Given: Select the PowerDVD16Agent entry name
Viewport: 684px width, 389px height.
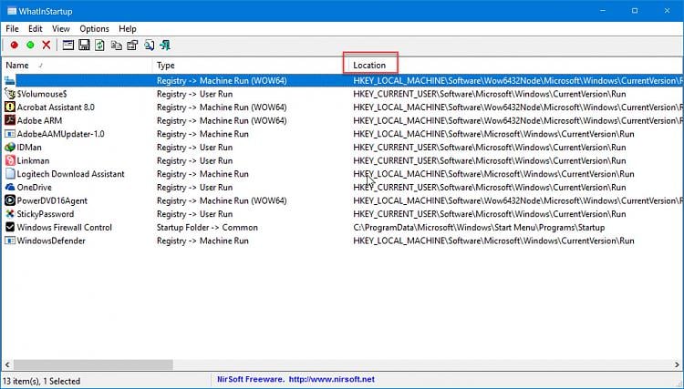Looking at the screenshot, I should [52, 200].
